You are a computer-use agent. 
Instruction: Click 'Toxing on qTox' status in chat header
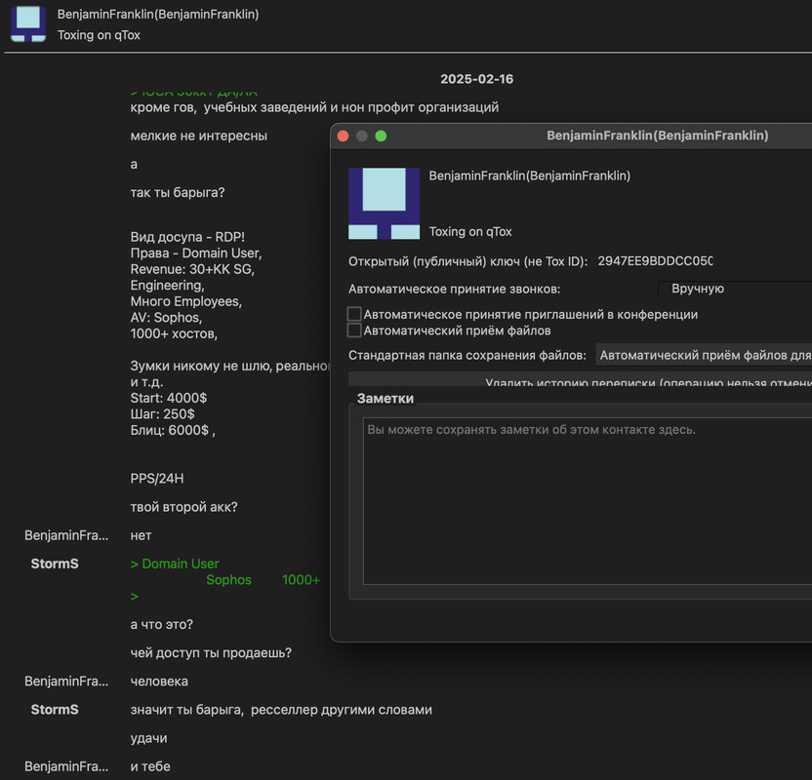coord(99,35)
